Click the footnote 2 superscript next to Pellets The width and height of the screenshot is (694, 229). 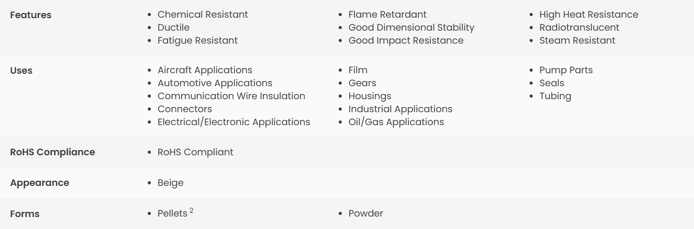[191, 210]
